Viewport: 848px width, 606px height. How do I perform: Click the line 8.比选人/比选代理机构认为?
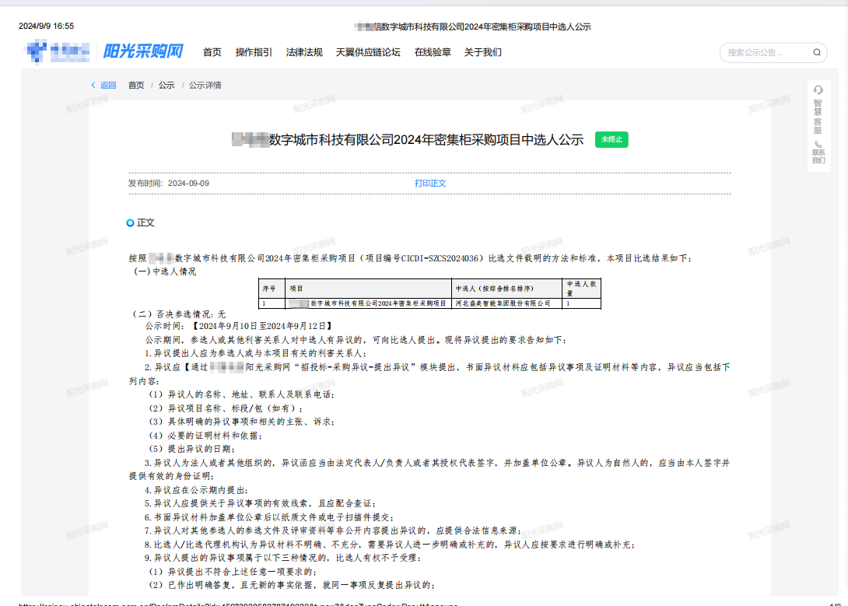point(390,545)
